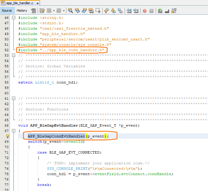Viewport: 208px width, 191px height.
Task: Click Shift Line Right icon
Action: 136,11
